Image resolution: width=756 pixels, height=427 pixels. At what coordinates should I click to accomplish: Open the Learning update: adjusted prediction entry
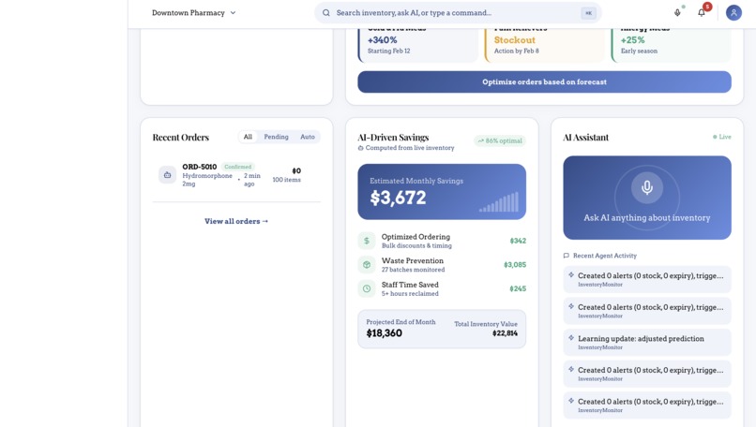point(647,343)
